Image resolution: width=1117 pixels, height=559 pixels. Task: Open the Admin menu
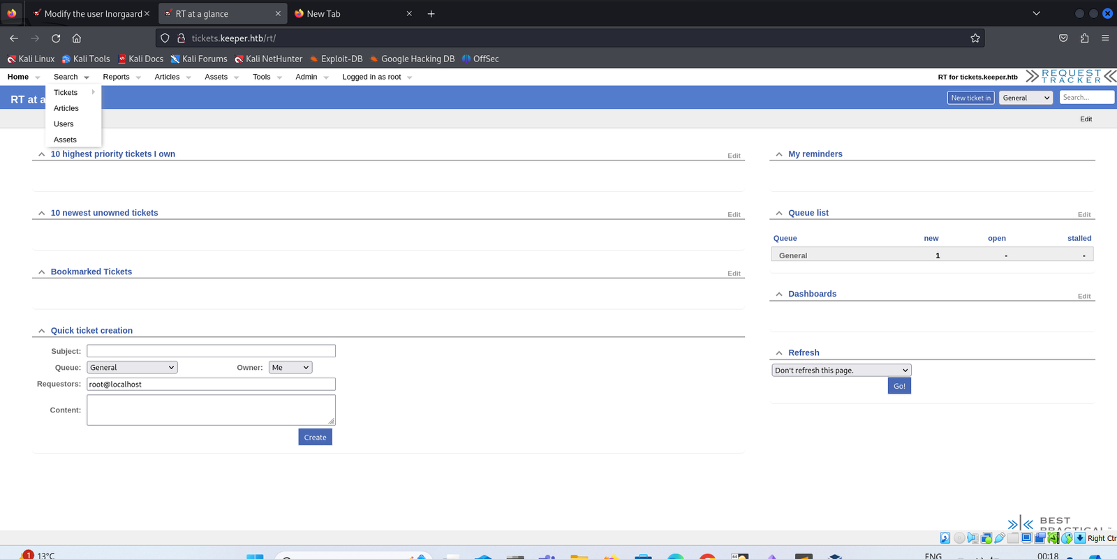tap(306, 77)
